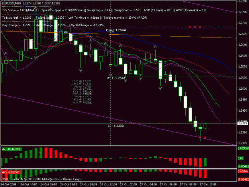The height and width of the screenshot is (187, 249).
Task: Click the AC -0.003781 indicator label
Action: click(x=12, y=149)
